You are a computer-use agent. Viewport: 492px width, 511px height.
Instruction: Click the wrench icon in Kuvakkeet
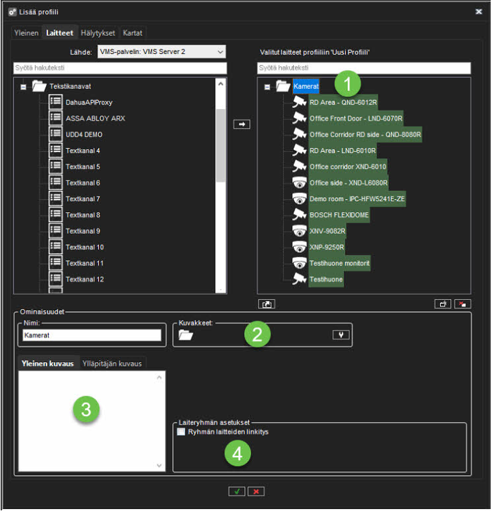pyautogui.click(x=339, y=334)
